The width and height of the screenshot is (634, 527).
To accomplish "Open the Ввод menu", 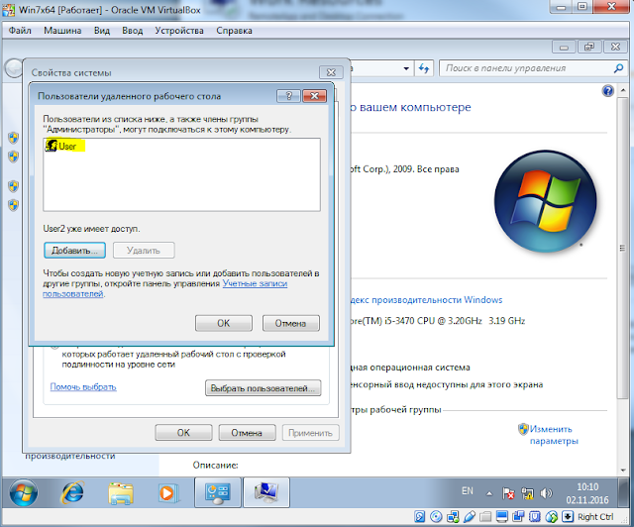I will [133, 31].
